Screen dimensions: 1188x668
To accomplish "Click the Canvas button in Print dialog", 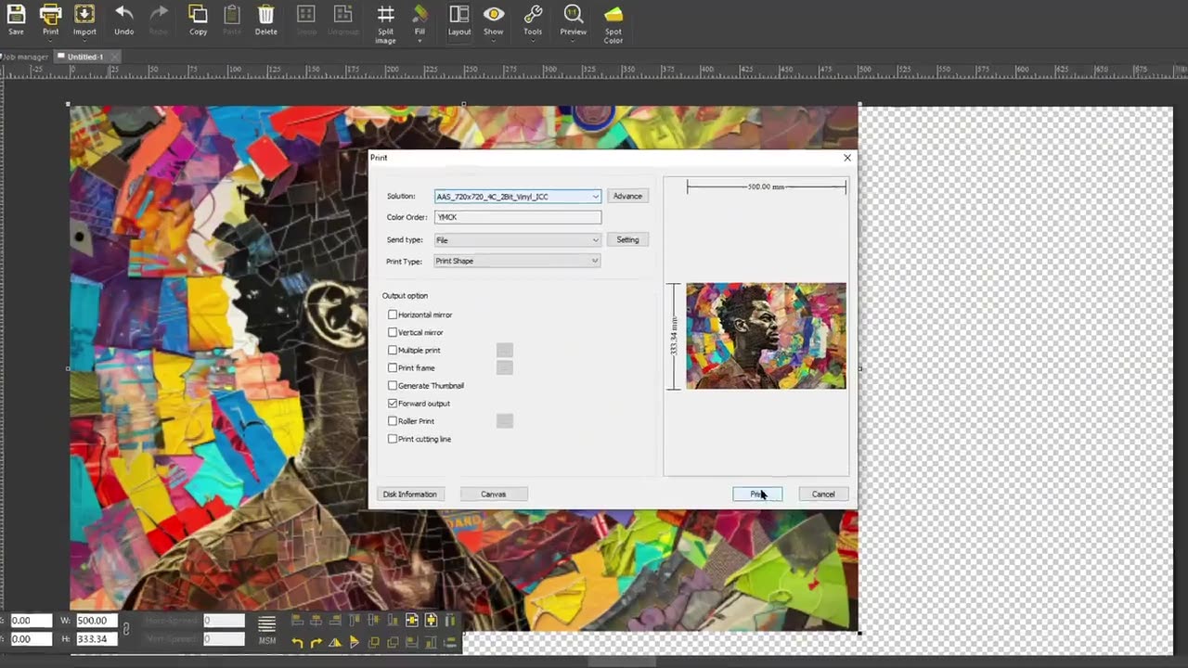I will point(494,494).
